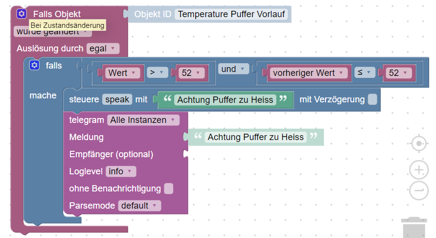
Task: Enable ohne Benachrichtigung checkbox
Action: 168,189
